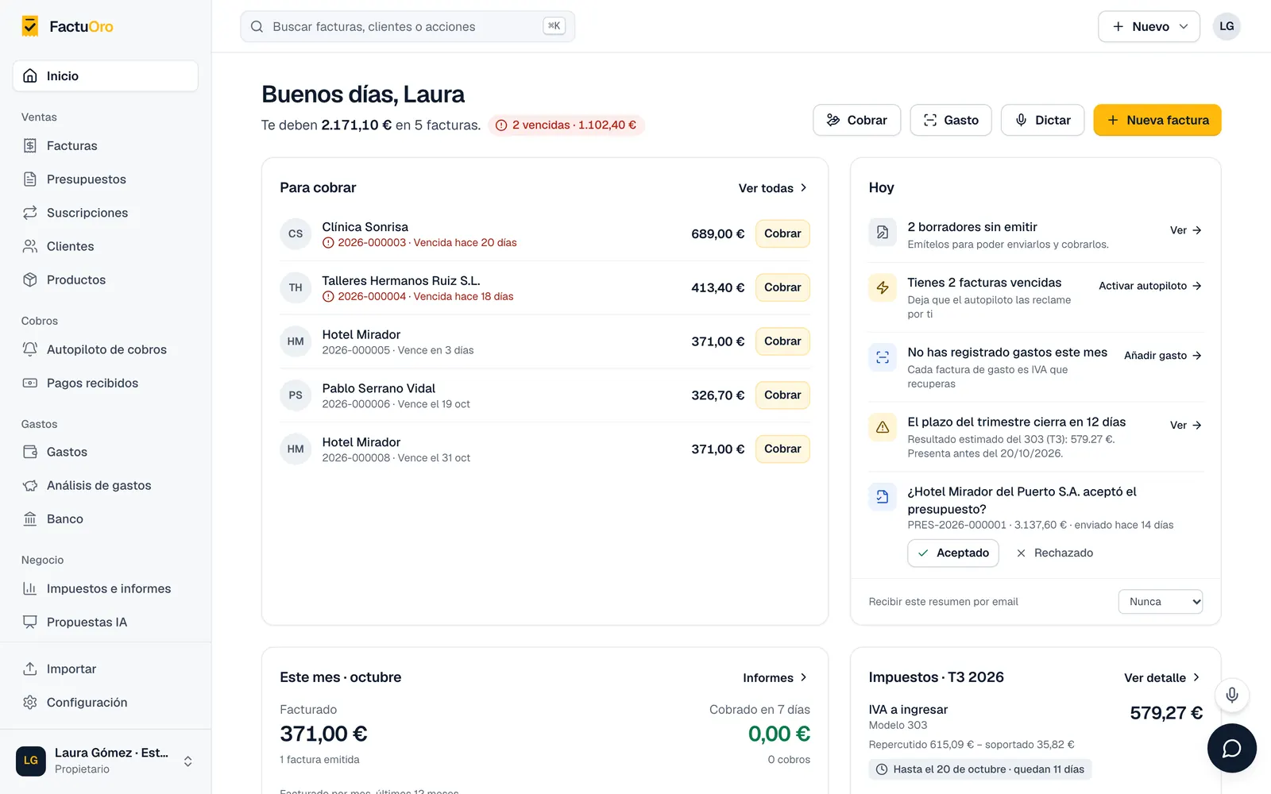
Task: Click the search facturas input field
Action: tap(408, 26)
